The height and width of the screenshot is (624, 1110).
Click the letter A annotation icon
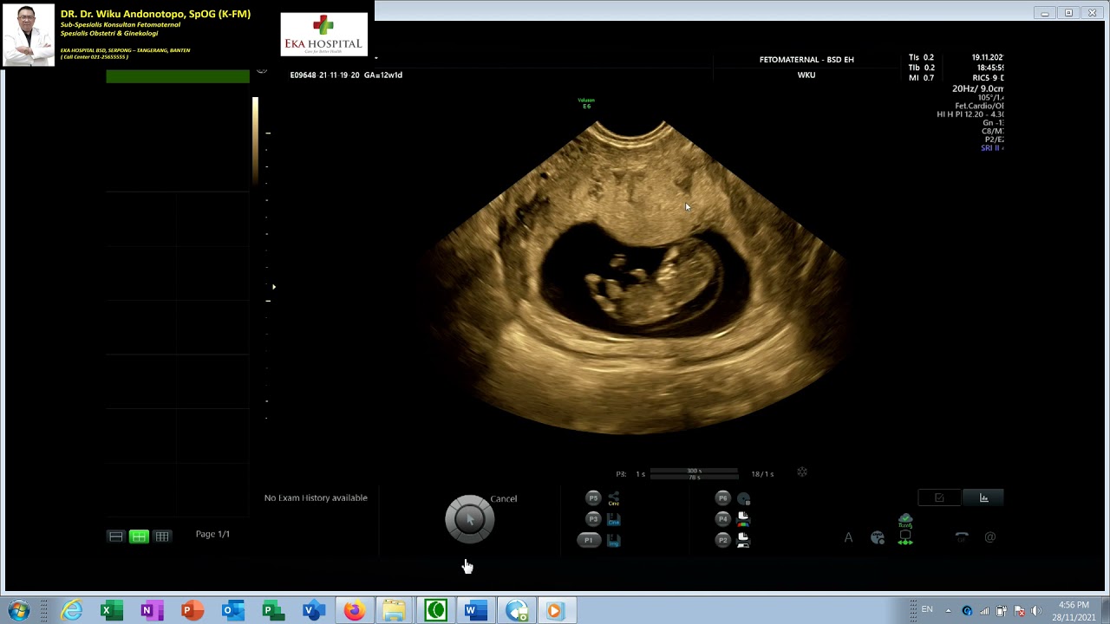tap(848, 538)
